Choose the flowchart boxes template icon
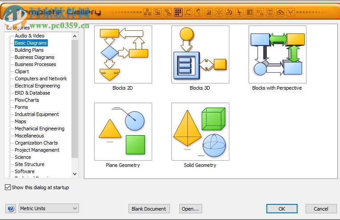The height and width of the screenshot is (220, 340). tap(168, 12)
